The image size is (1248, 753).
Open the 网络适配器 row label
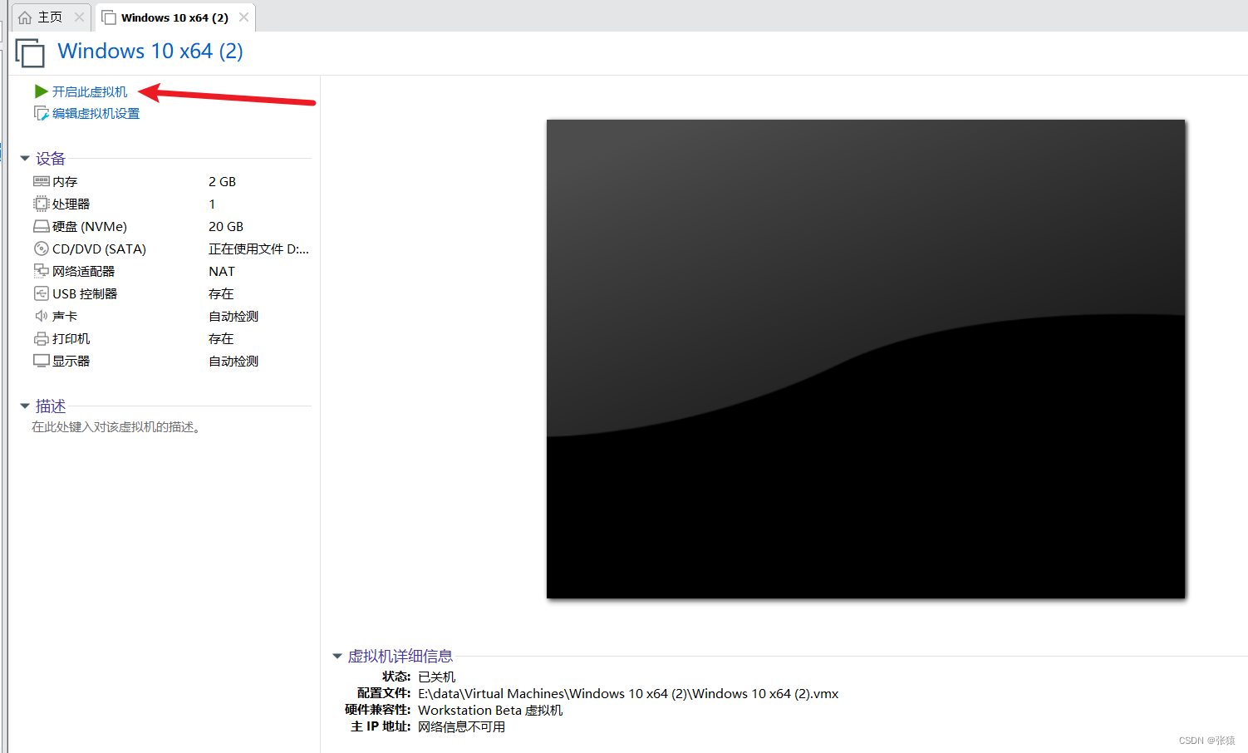pyautogui.click(x=83, y=271)
